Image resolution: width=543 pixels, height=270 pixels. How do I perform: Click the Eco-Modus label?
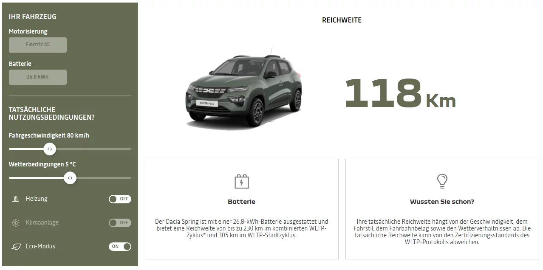(40, 246)
